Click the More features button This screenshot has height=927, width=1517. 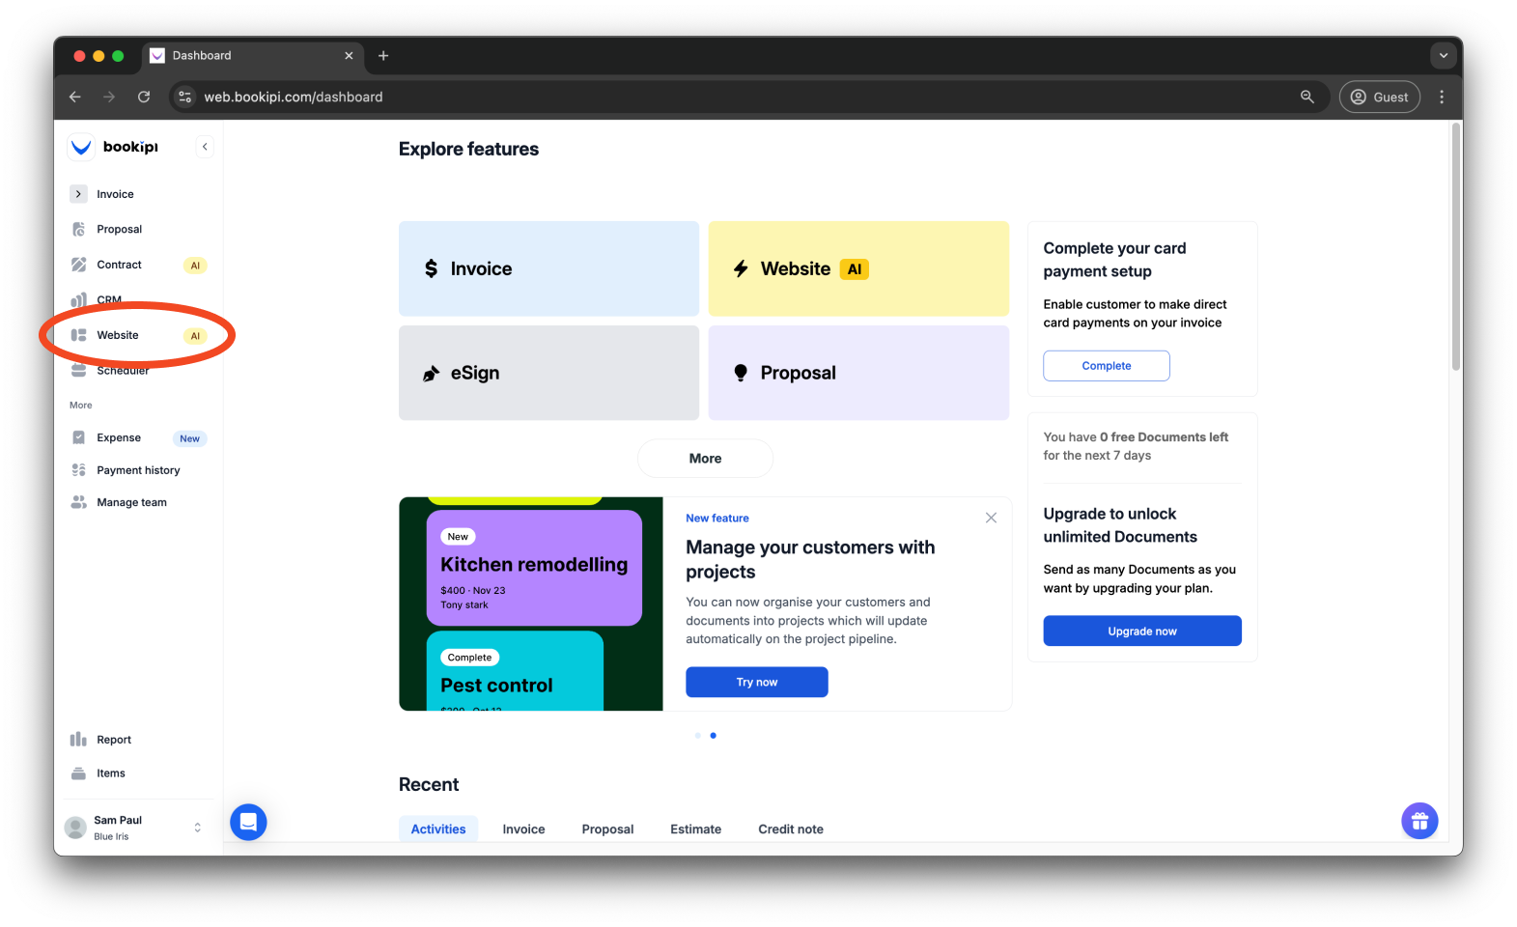coord(705,459)
